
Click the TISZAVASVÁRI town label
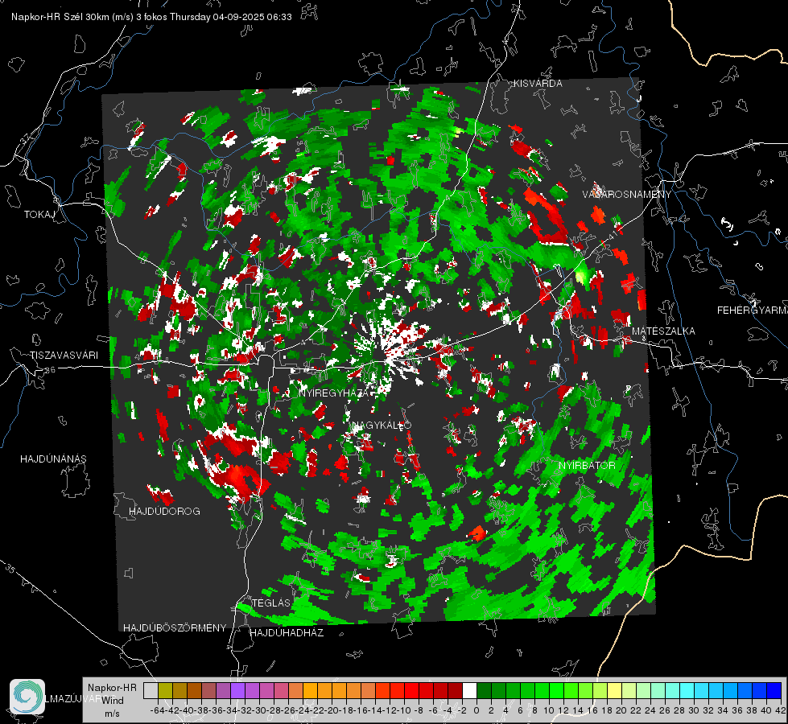64,356
